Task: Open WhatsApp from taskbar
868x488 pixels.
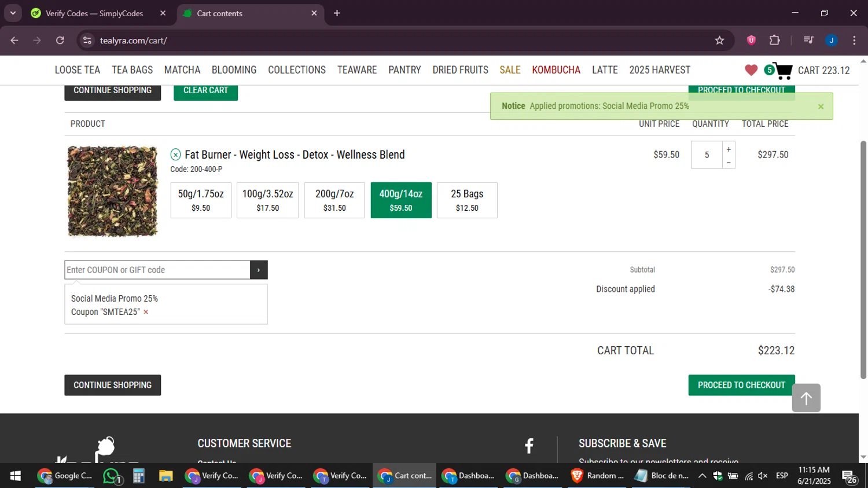Action: click(x=111, y=476)
